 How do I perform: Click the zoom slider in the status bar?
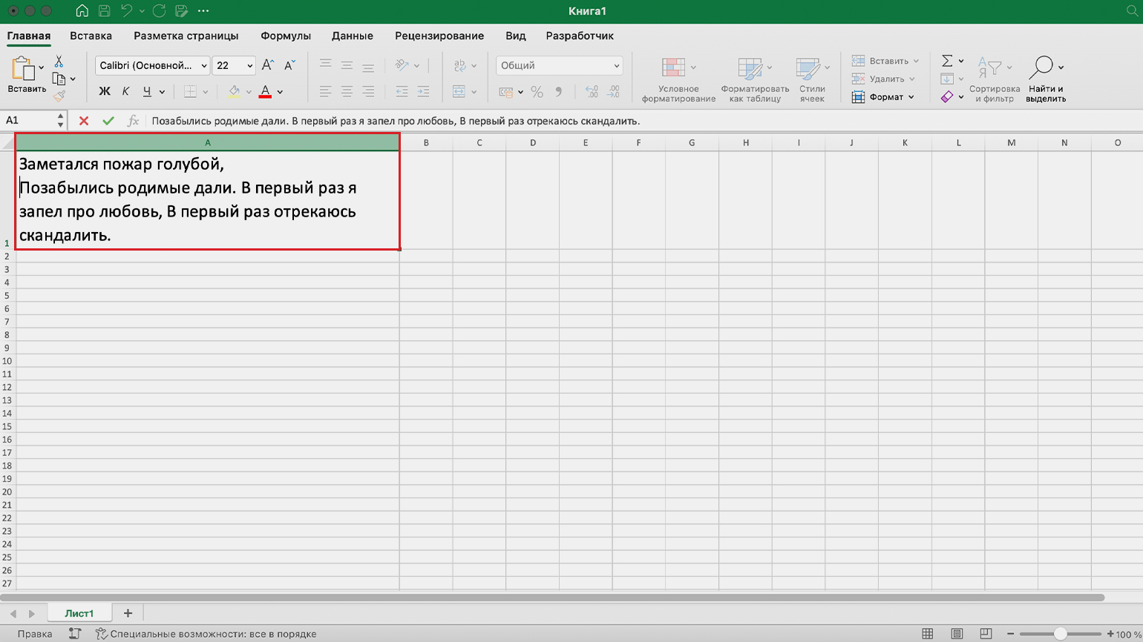tap(1060, 634)
